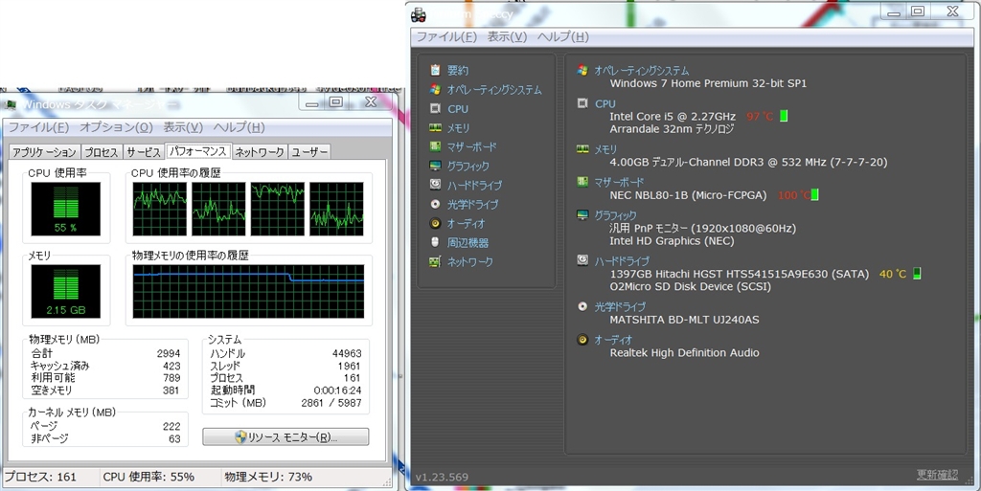Click the motherboard temperature indicator next to 100 °C
Viewport: 981px width, 491px height.
814,195
